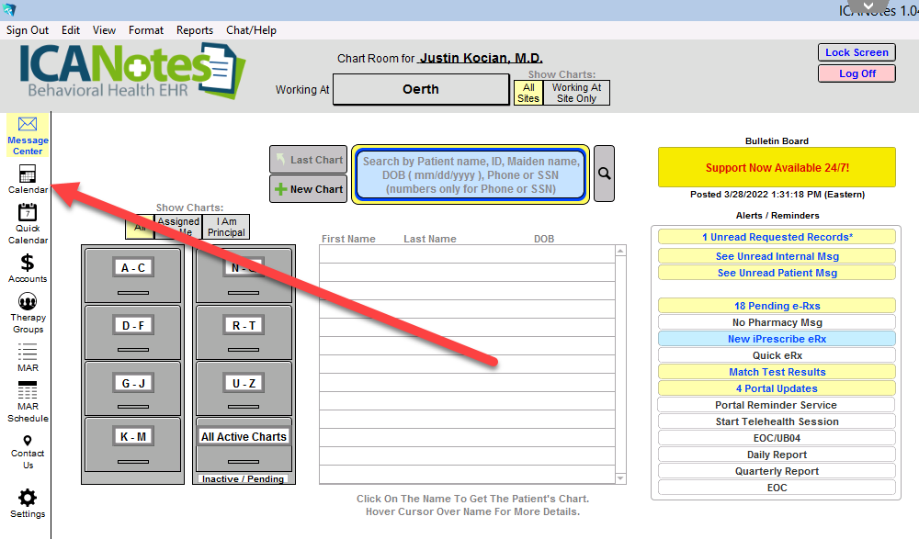The width and height of the screenshot is (919, 539).
Task: Open the MAR Schedule icon
Action: pos(28,391)
